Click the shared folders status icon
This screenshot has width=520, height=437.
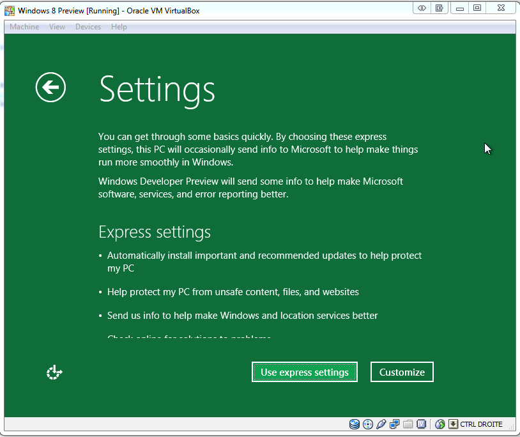[408, 424]
